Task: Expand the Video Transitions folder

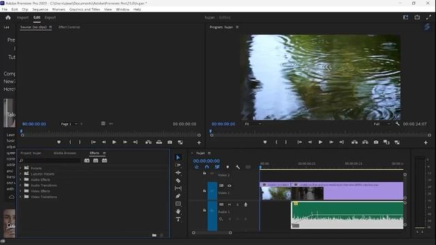Action: point(20,197)
